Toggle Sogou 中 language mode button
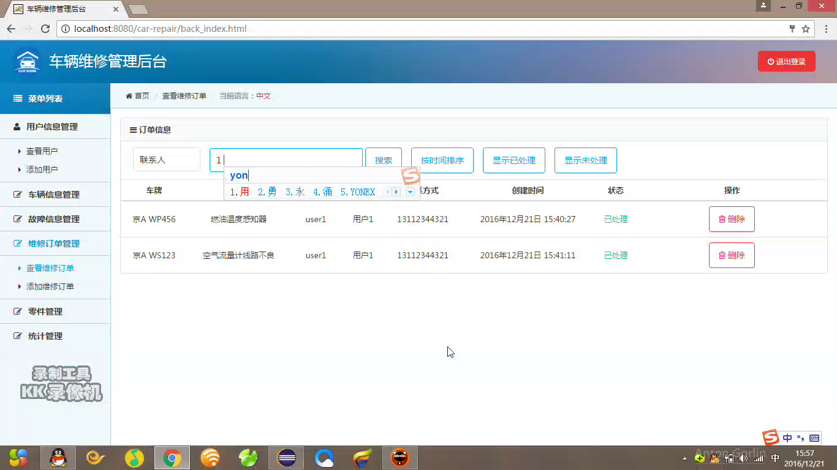Viewport: 837px width, 470px height. (x=787, y=438)
